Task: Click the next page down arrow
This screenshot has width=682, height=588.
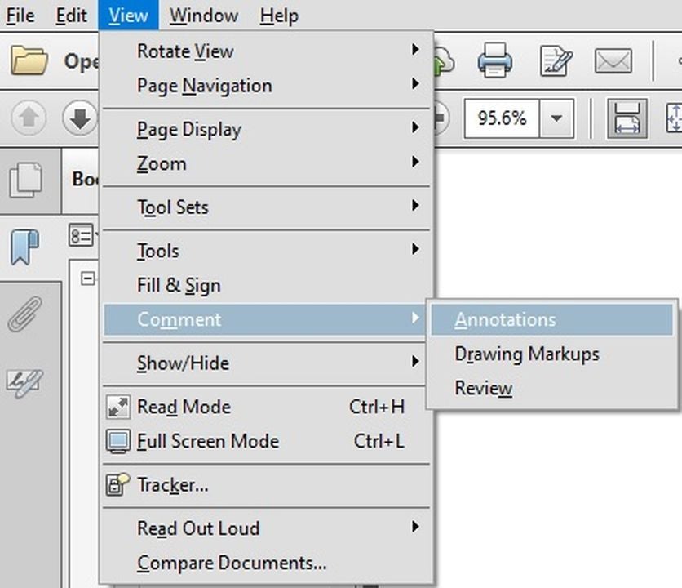Action: [x=80, y=119]
